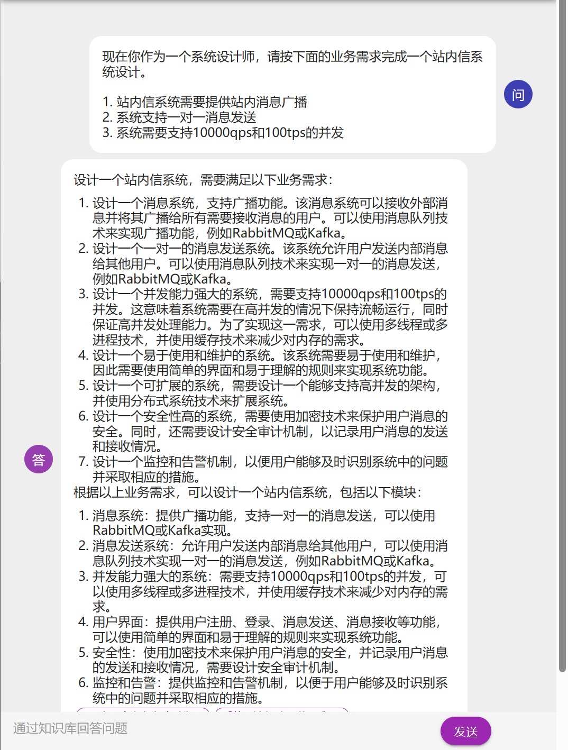
Task: Click requirement line 站内信系统需要提供站内消息广播
Action: (212, 102)
